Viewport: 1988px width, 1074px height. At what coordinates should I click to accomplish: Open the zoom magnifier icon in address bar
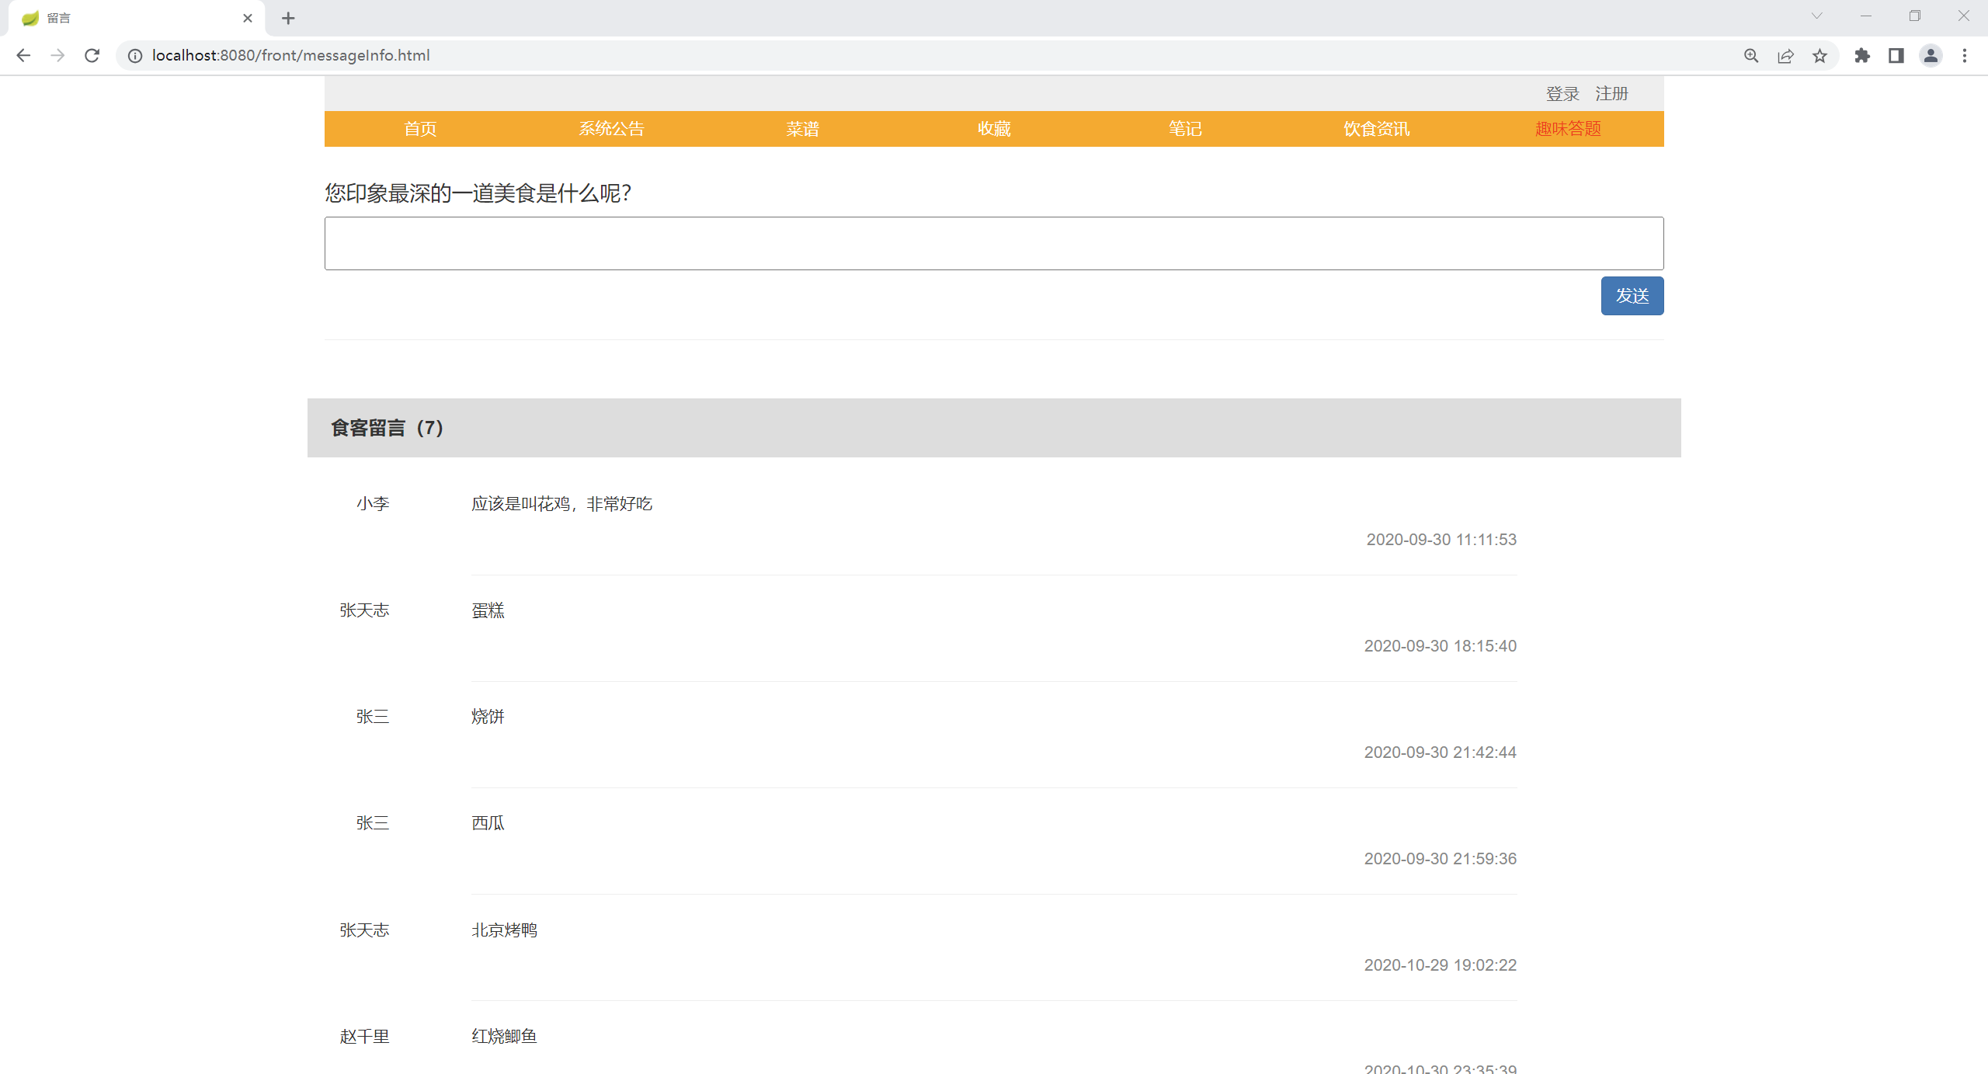(1751, 56)
